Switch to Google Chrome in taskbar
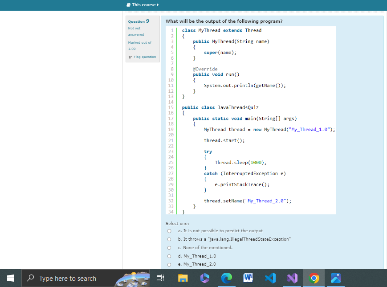Screen dimensions: 387x287 point(314,278)
